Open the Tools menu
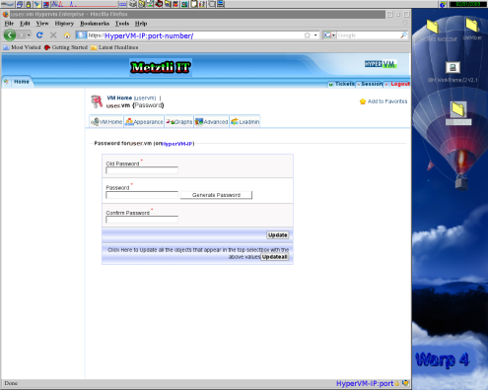This screenshot has height=390, width=488. pyautogui.click(x=122, y=24)
